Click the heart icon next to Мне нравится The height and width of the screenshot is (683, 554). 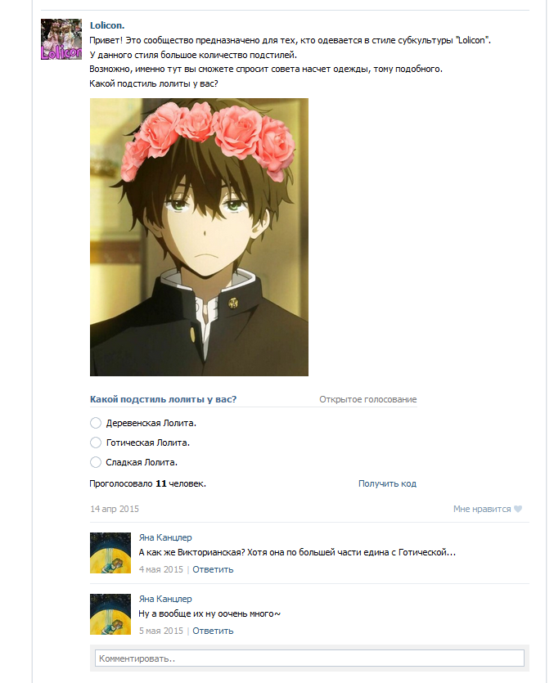518,509
